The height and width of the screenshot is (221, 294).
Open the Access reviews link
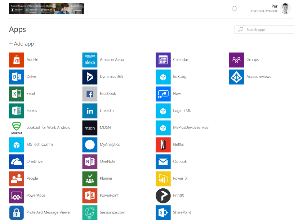[258, 77]
